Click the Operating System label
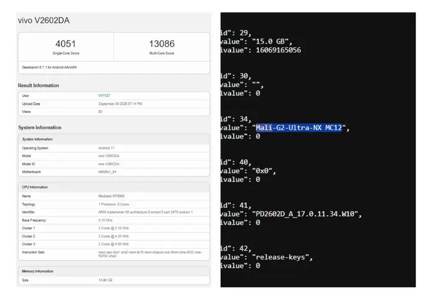The height and width of the screenshot is (296, 431). tap(35, 148)
